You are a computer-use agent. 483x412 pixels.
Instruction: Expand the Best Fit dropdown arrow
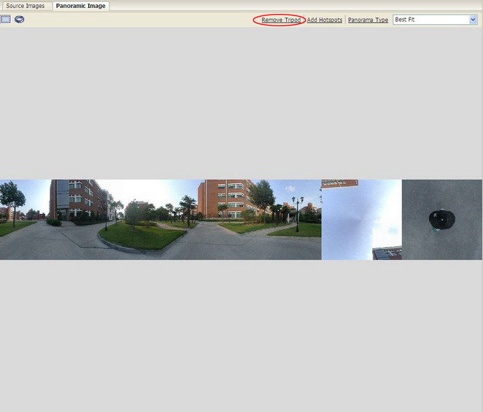pyautogui.click(x=473, y=20)
